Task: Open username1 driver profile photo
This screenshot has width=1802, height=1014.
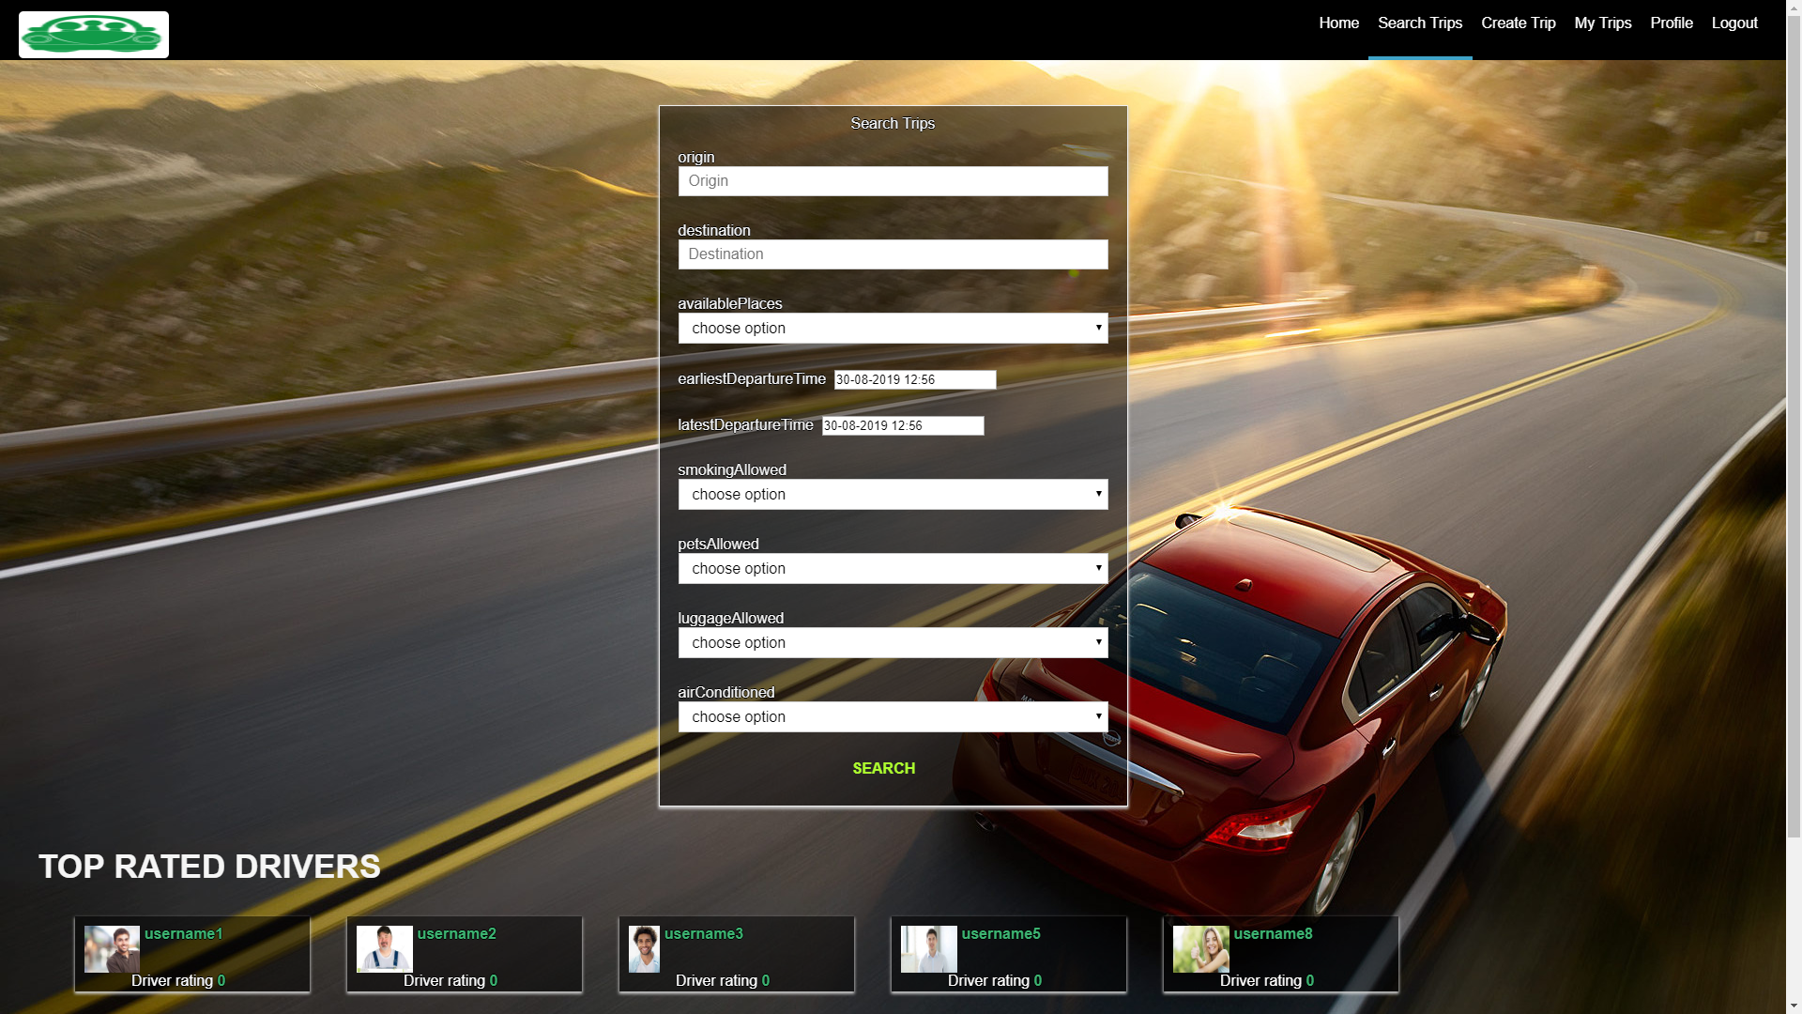Action: pyautogui.click(x=112, y=949)
